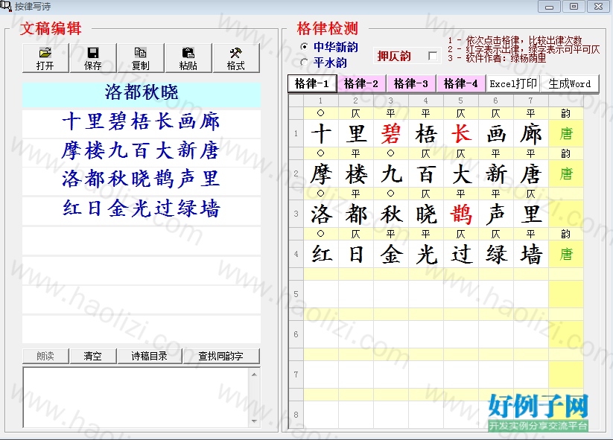
Task: Click green rhyme 唐 in grid row 1
Action: 566,134
